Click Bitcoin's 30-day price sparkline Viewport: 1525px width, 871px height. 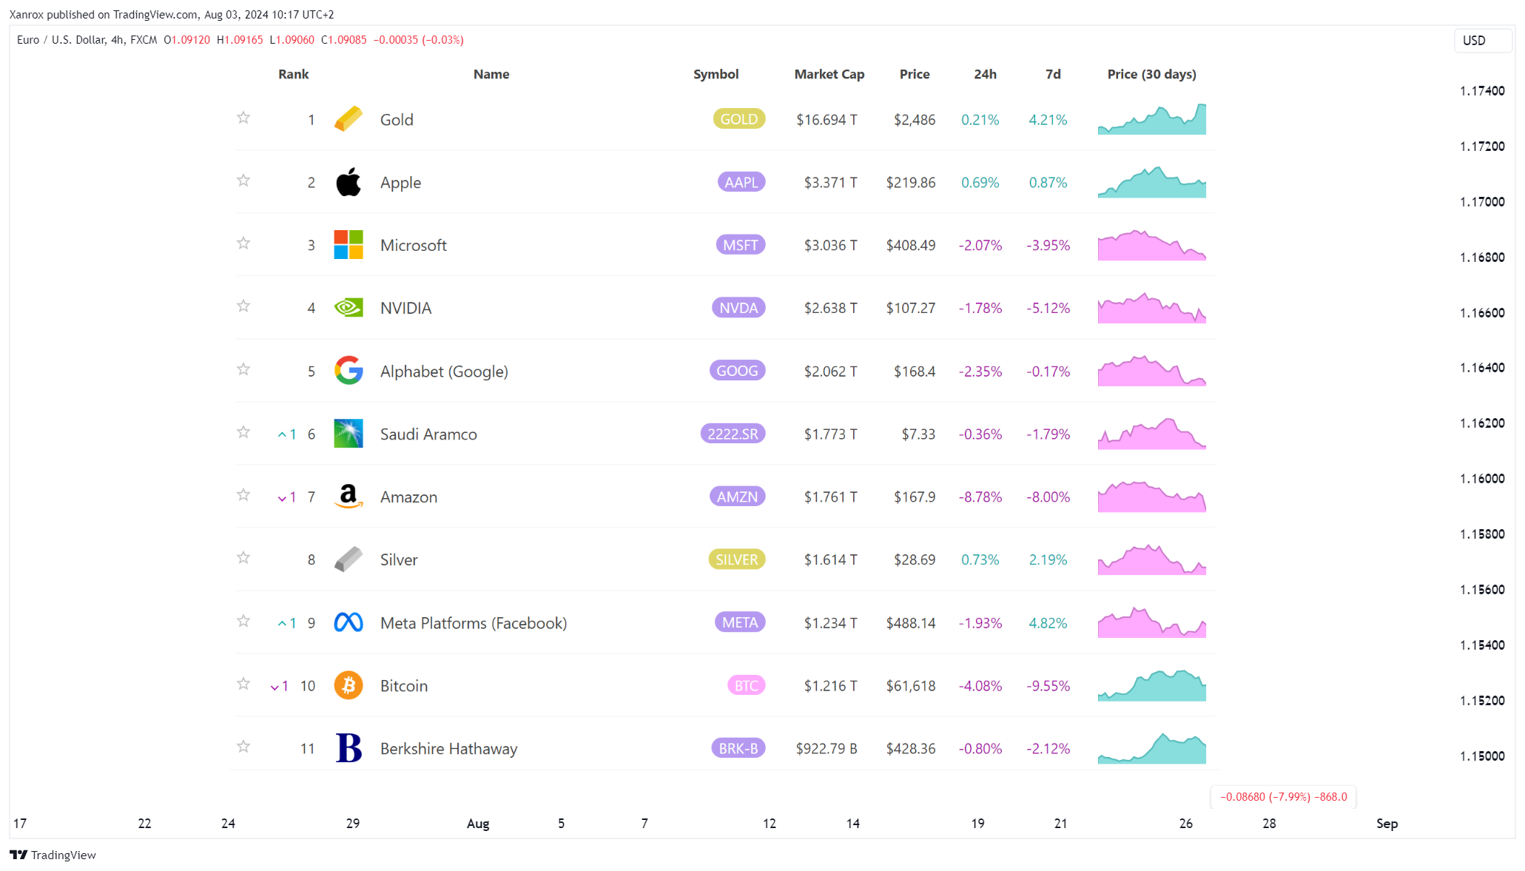(1152, 685)
